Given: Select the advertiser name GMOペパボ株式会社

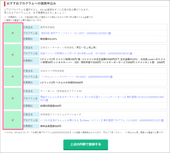Looking at the screenshot, I should click(52, 71).
